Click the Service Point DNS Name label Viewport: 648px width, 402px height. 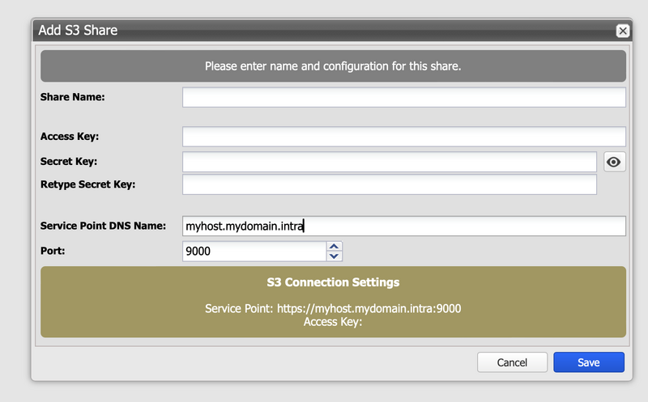tap(103, 226)
